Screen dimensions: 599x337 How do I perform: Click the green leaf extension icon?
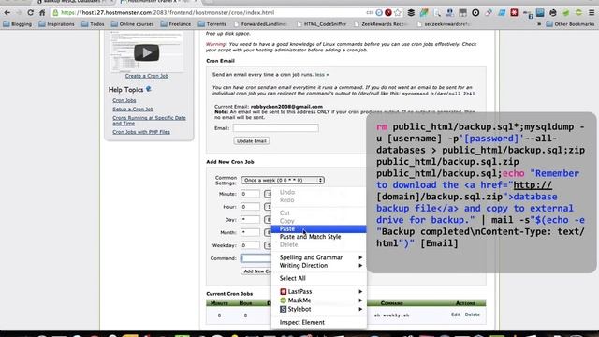tap(565, 12)
